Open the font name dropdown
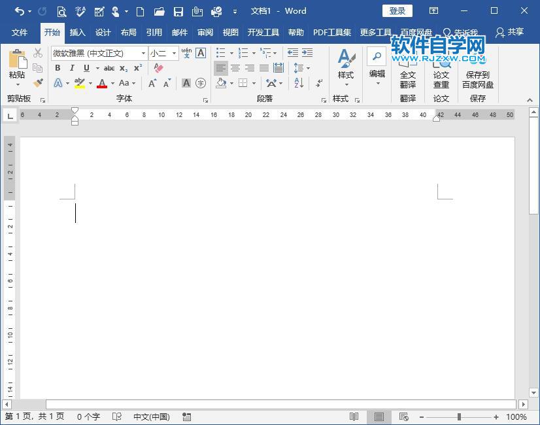This screenshot has height=425, width=540. tap(143, 53)
